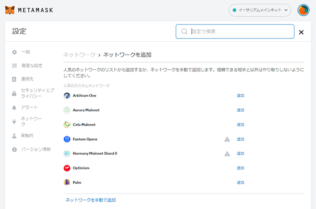Add the Optimism network
Viewport: 316px width, 209px height.
(241, 168)
